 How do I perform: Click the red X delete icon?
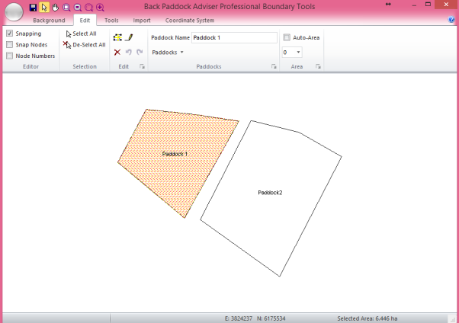(117, 53)
